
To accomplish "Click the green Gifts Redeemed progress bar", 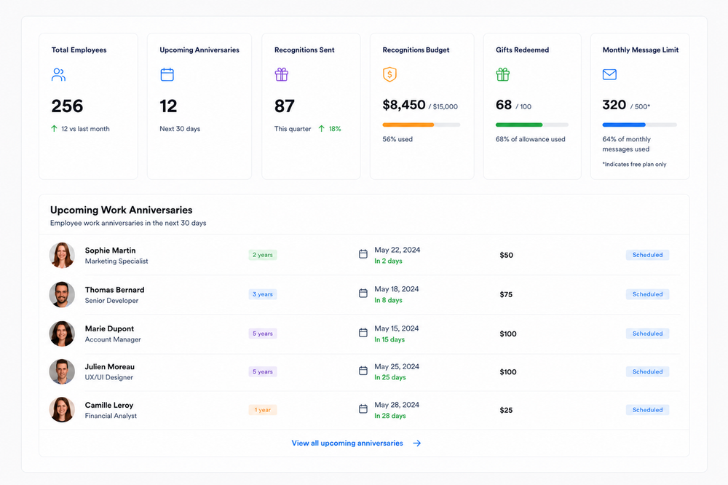I will pyautogui.click(x=531, y=125).
